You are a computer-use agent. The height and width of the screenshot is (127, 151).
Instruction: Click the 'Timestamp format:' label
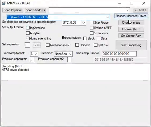14,53
